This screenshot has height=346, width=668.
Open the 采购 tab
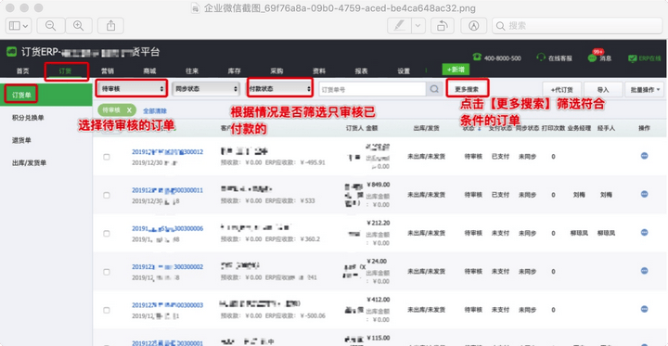(x=276, y=71)
